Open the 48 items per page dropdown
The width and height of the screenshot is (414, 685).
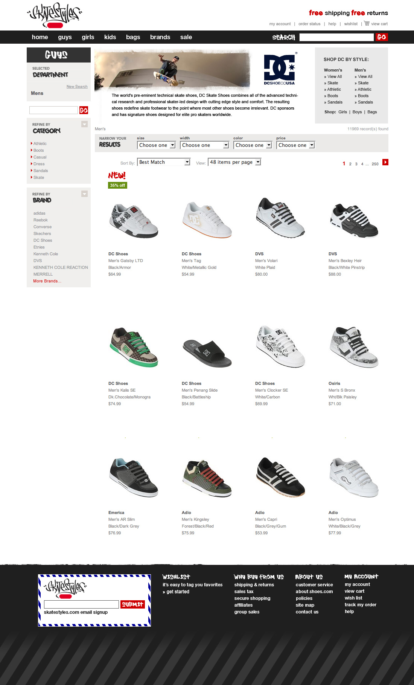coord(234,162)
